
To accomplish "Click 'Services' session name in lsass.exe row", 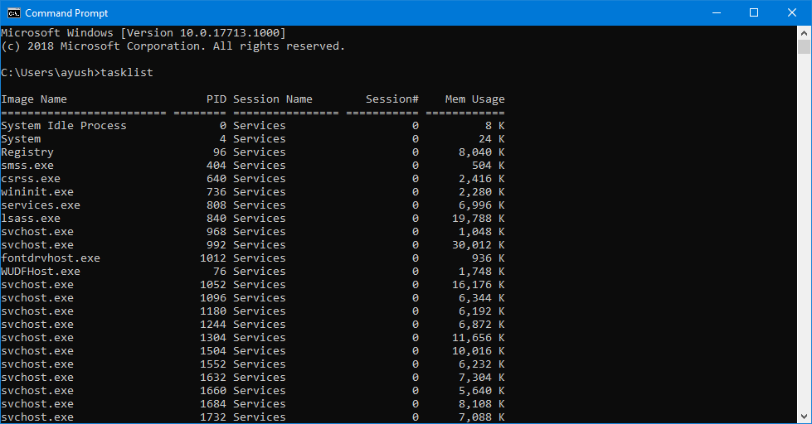I will [260, 218].
